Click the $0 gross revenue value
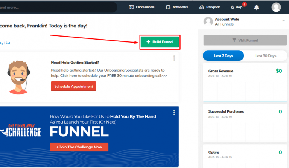The height and width of the screenshot is (168, 289). point(279,71)
